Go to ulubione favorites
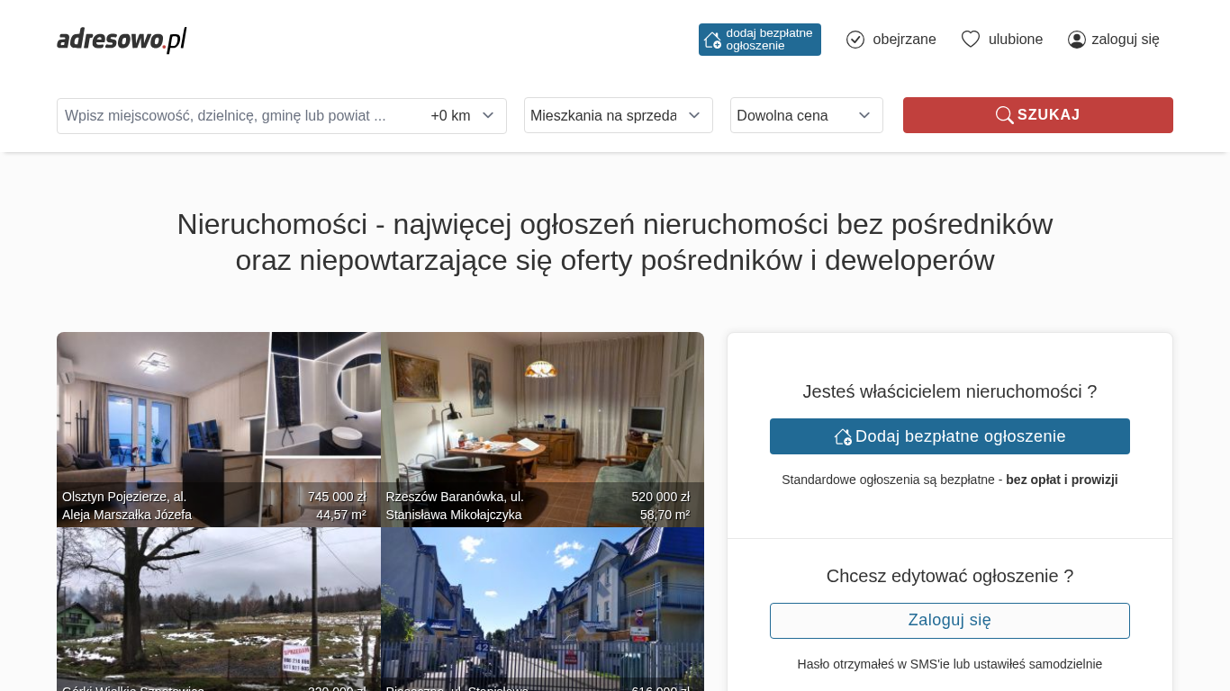The image size is (1230, 691). (x=1015, y=40)
